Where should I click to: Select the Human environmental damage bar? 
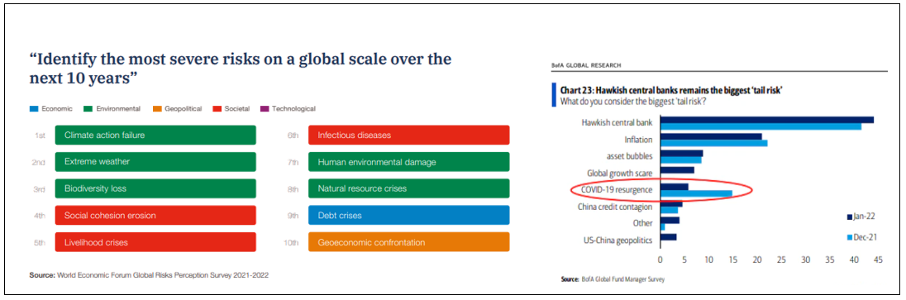click(408, 162)
